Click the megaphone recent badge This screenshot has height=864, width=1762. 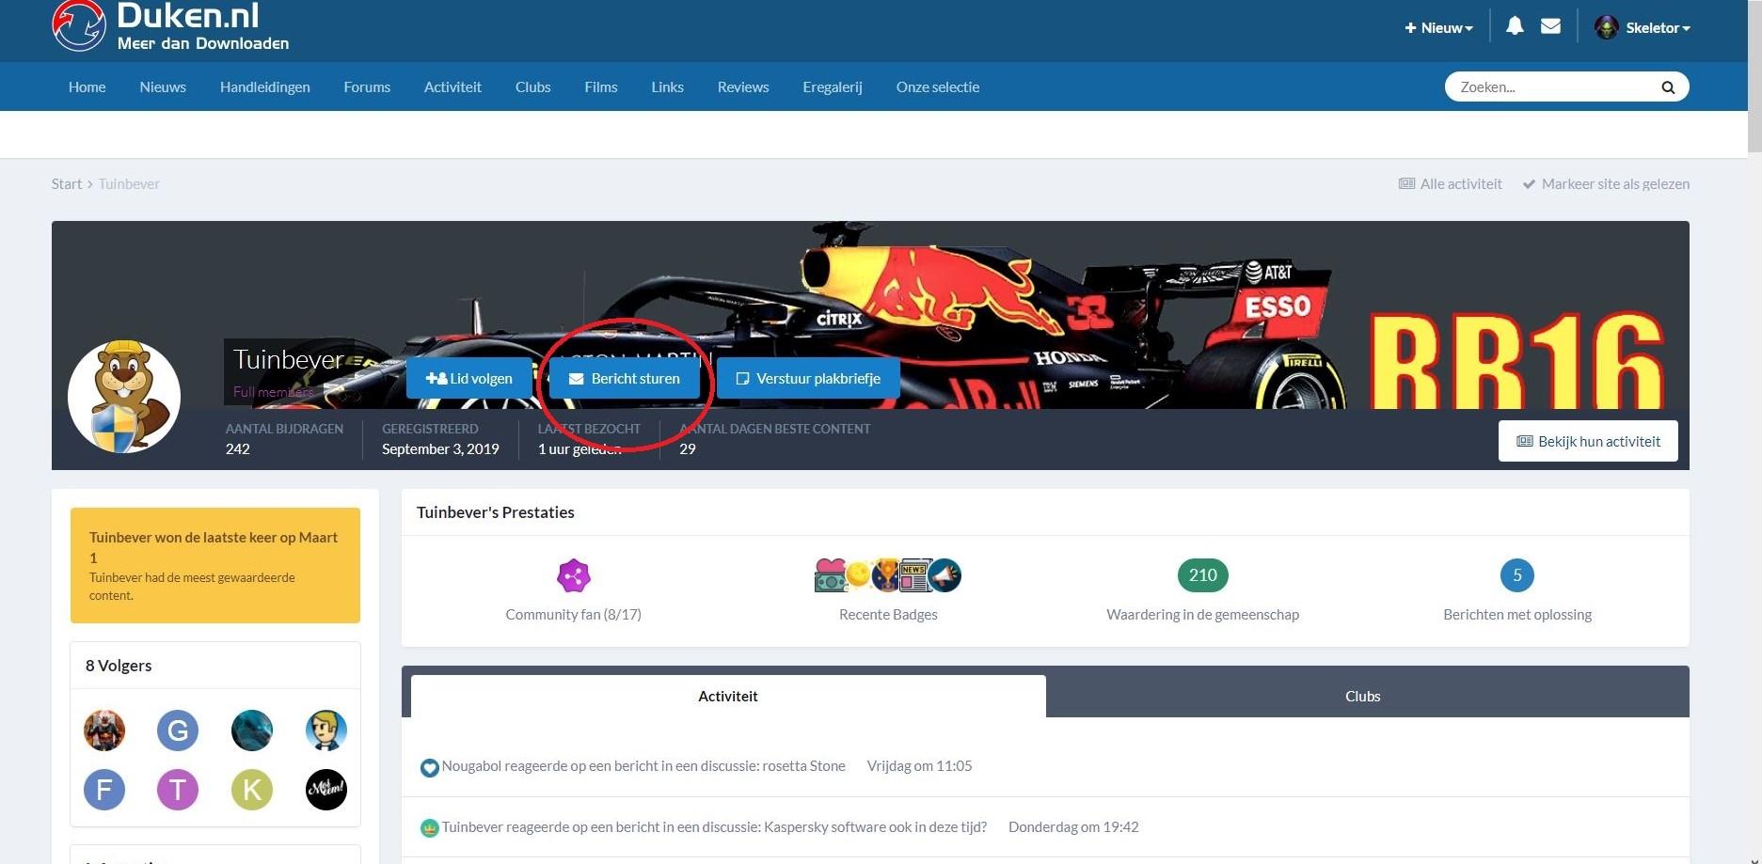click(944, 575)
